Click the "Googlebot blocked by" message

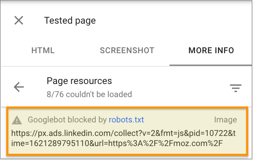coord(67,120)
